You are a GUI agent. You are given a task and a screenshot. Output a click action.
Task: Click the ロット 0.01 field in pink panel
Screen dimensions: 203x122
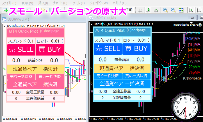tap(50, 41)
